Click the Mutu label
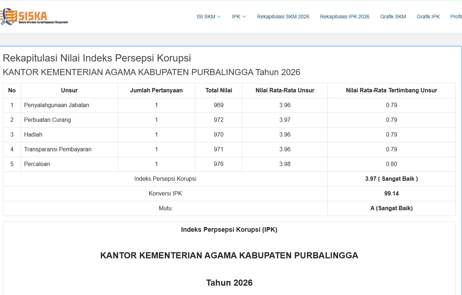Screen dimensions: 462x295 (x=165, y=208)
